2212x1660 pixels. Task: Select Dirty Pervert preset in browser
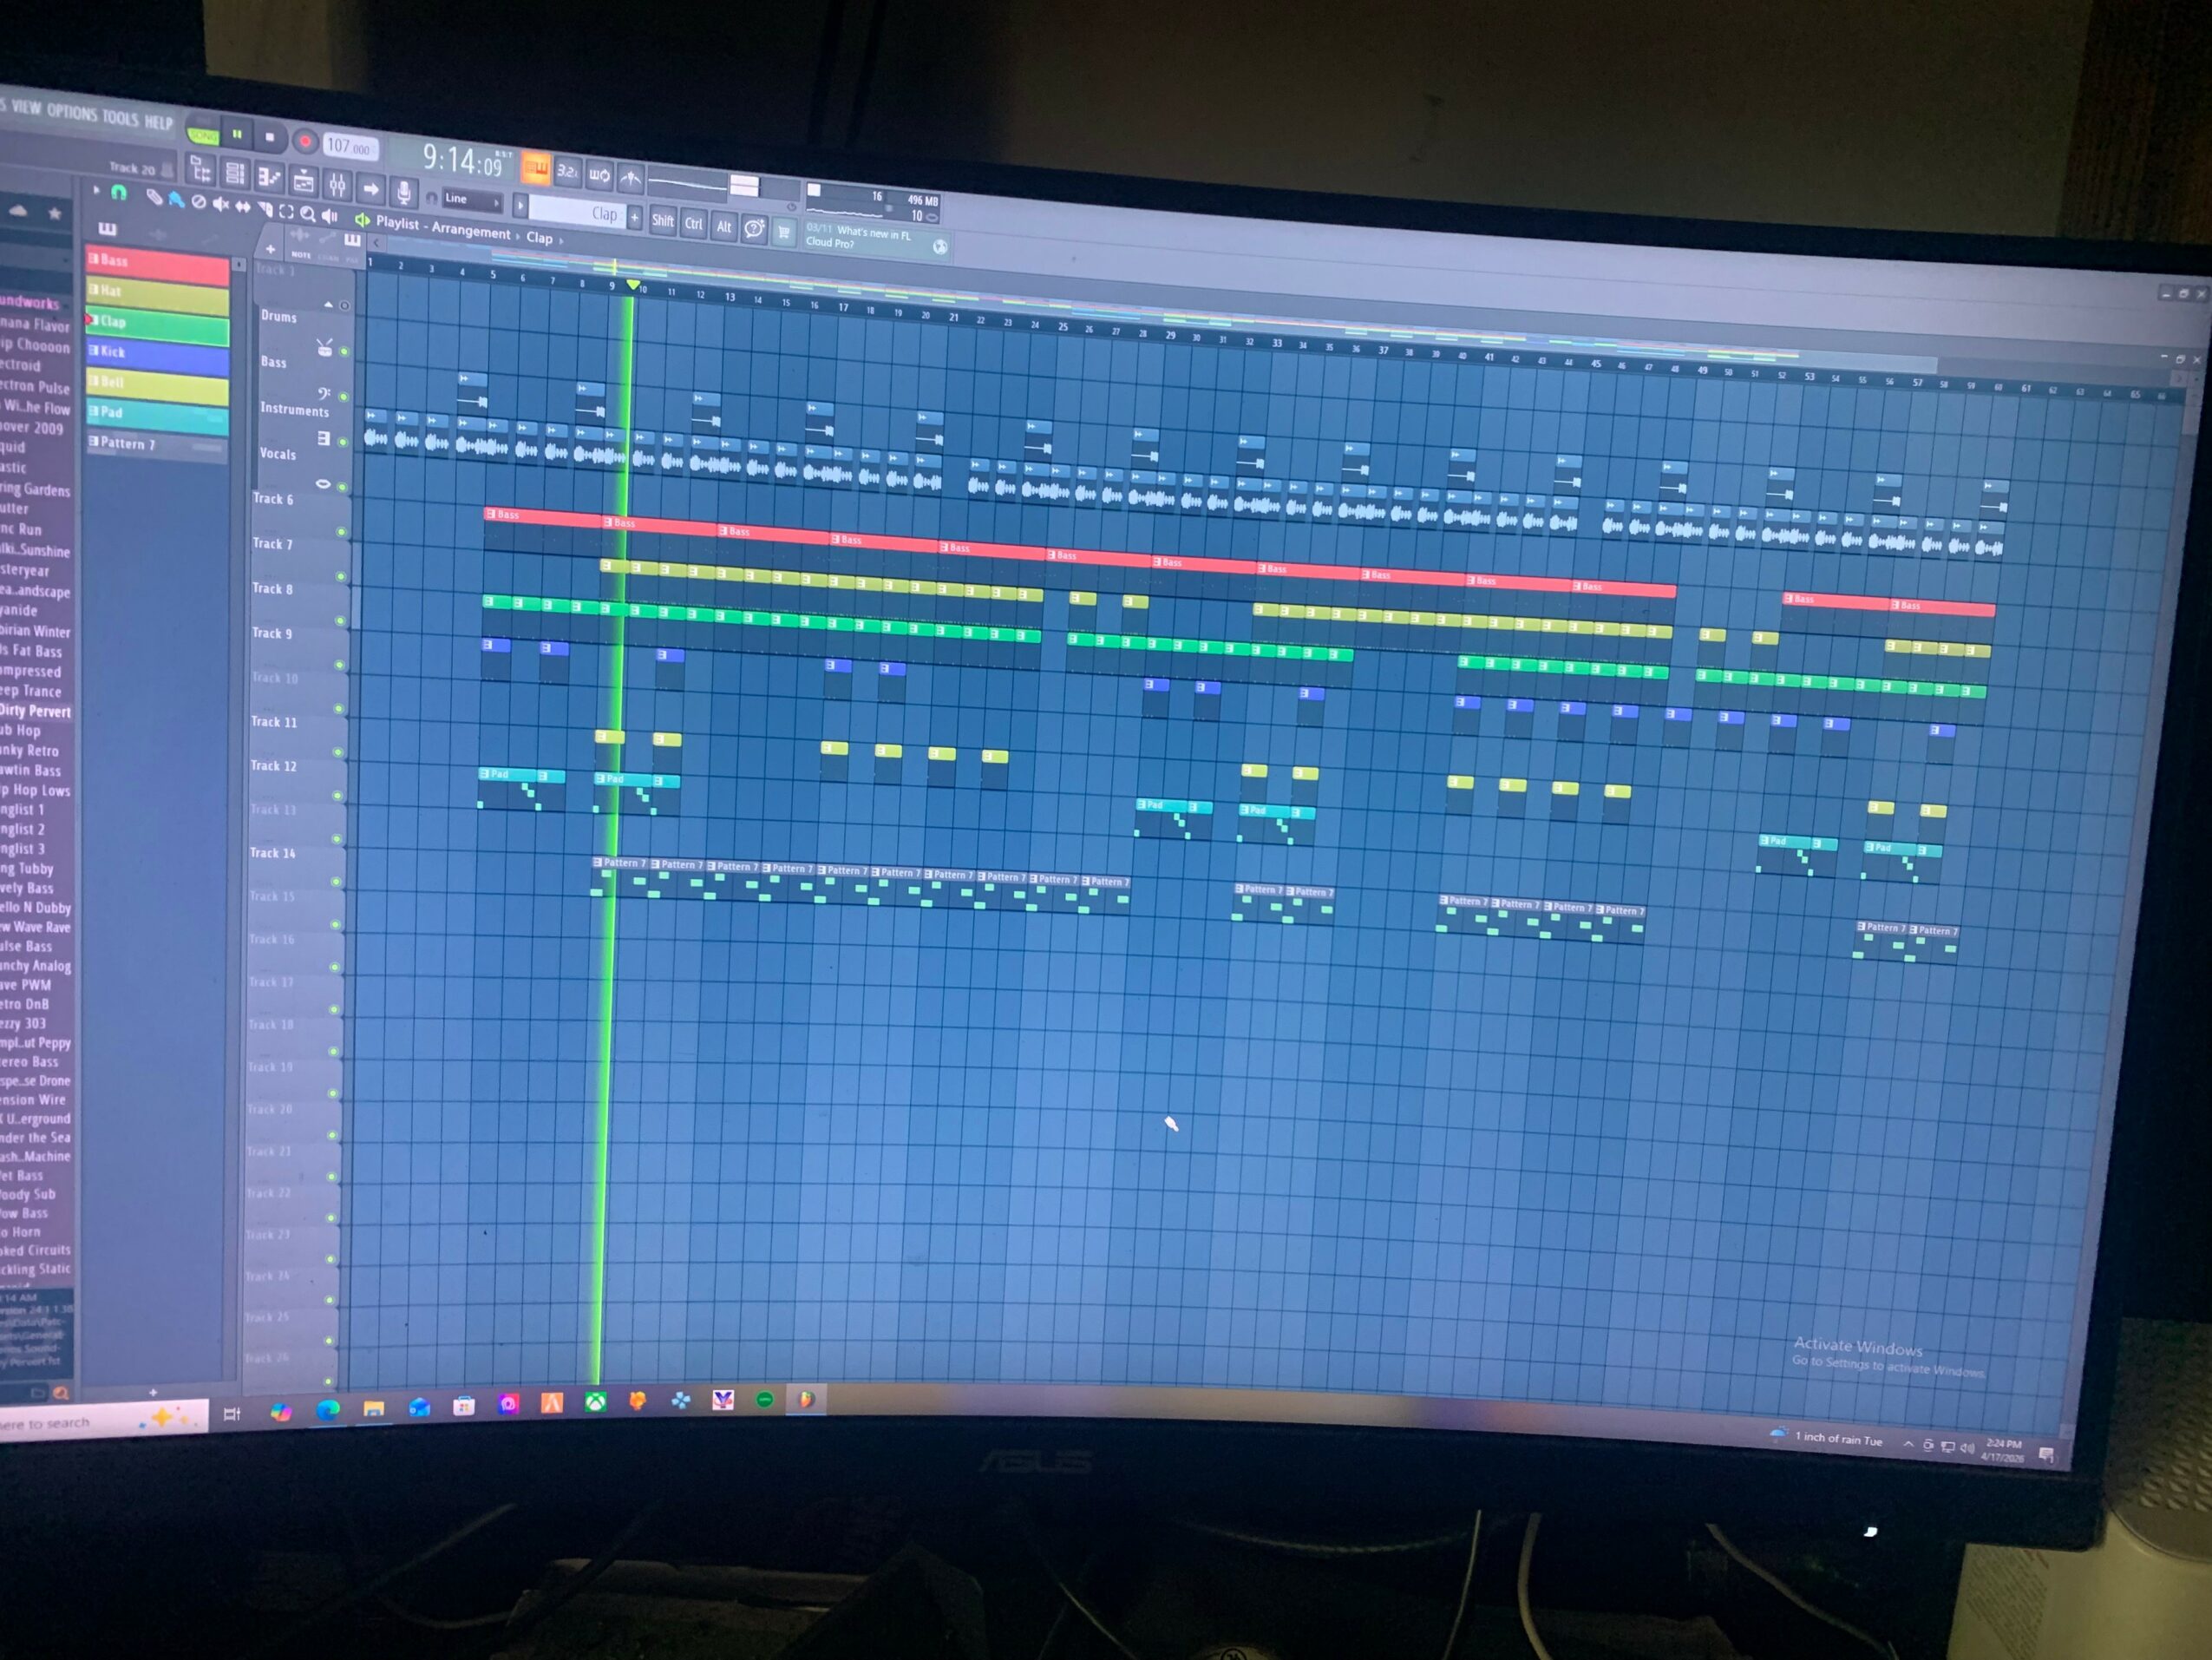pos(36,712)
